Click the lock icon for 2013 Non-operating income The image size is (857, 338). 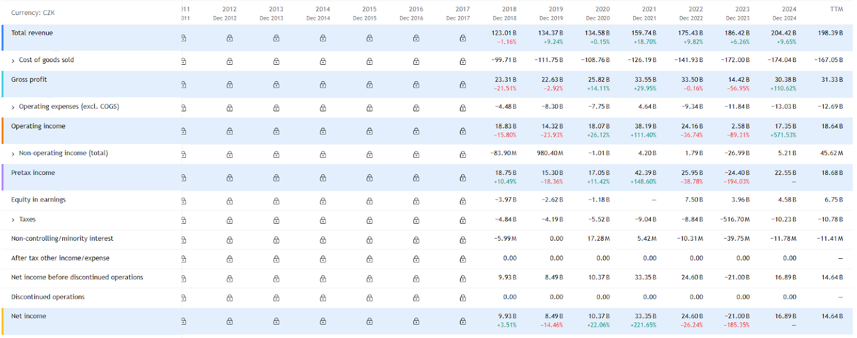276,155
